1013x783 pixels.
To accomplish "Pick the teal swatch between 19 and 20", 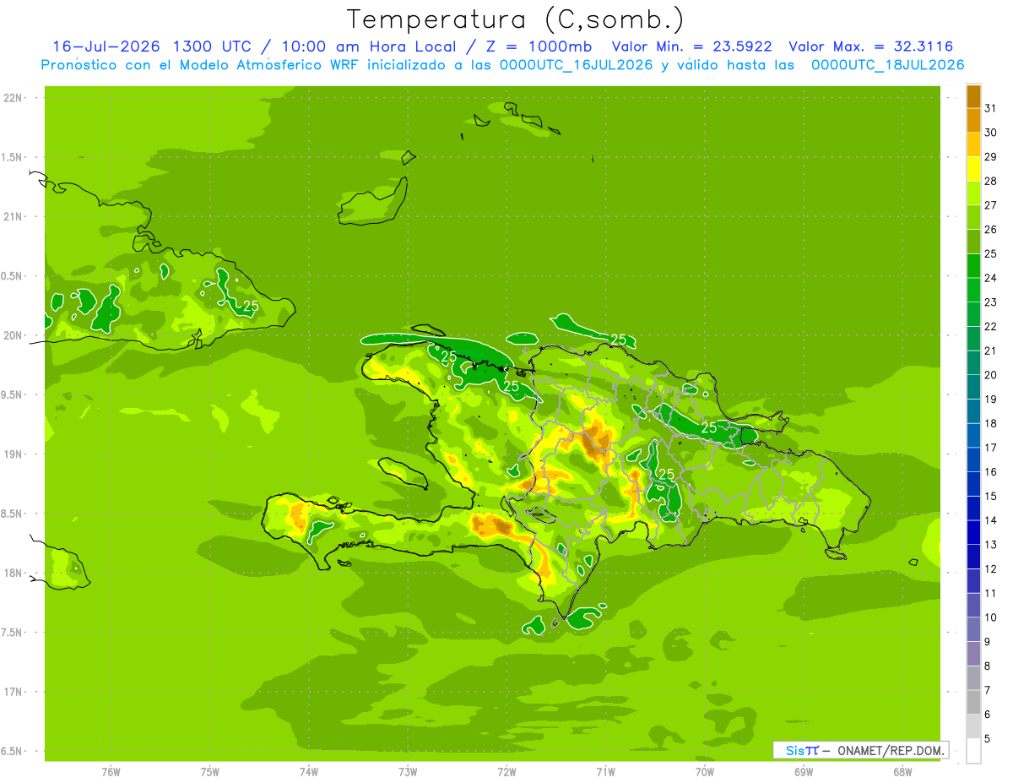I will [973, 388].
